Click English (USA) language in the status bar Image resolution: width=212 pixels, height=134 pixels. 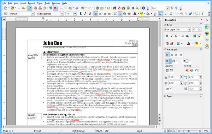tap(78, 131)
